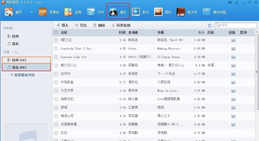Open the 资源站 shopping bag icon
Viewport: 259px width, 141px height.
(43, 12)
